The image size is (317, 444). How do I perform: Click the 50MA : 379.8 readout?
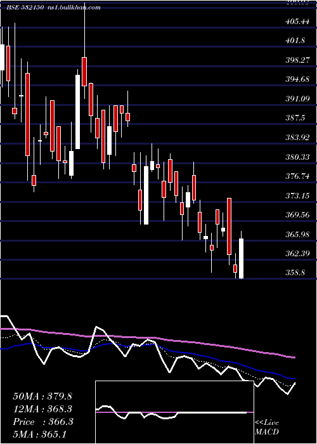pos(42,396)
